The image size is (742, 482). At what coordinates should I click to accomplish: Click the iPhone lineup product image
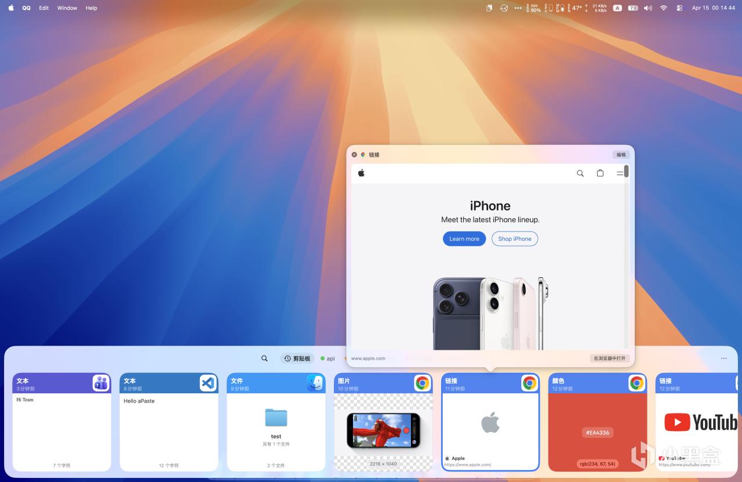[490, 313]
